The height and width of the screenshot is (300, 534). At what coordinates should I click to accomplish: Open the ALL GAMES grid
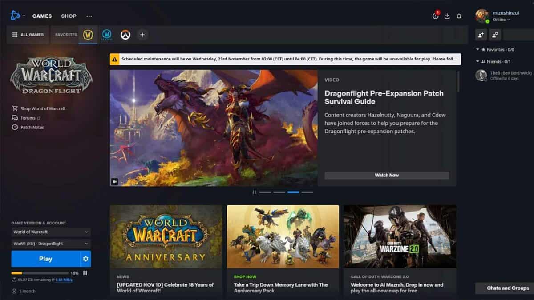tap(28, 35)
